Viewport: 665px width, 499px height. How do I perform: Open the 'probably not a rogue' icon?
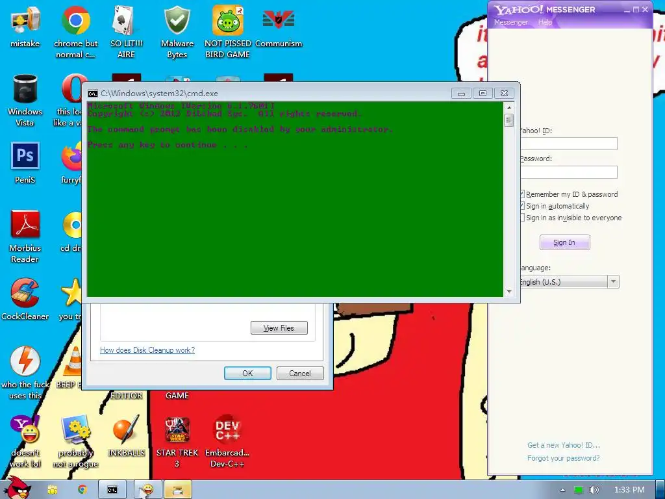point(75,441)
